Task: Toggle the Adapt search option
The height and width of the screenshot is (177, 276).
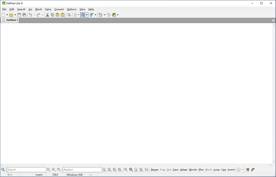Action: tap(184, 170)
